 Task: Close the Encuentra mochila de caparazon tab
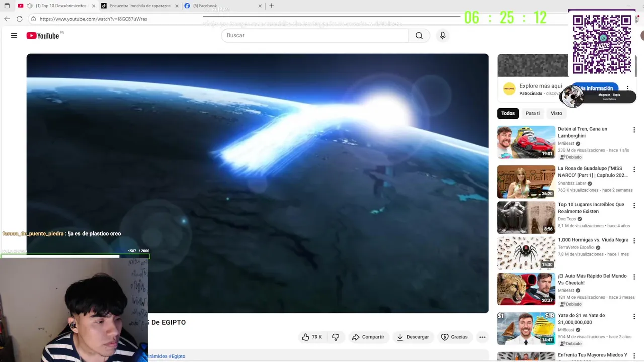point(177,6)
